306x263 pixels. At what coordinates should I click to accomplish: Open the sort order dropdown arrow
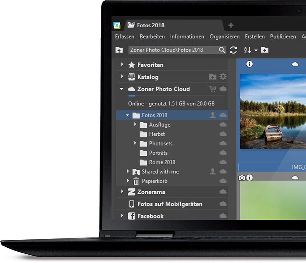pos(256,50)
